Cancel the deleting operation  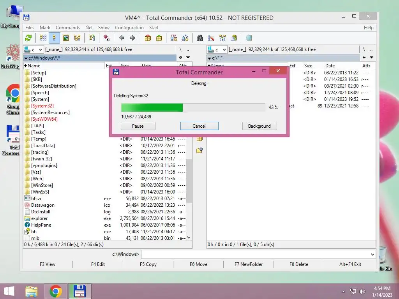[199, 126]
